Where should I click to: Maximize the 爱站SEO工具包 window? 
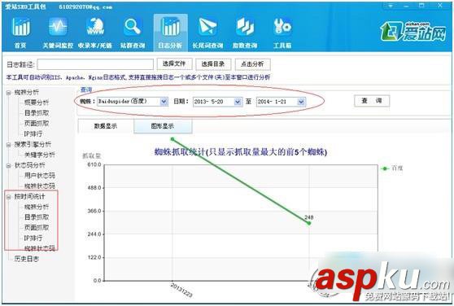pos(421,6)
